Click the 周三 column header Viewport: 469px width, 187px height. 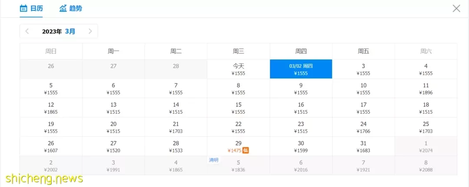pyautogui.click(x=238, y=51)
